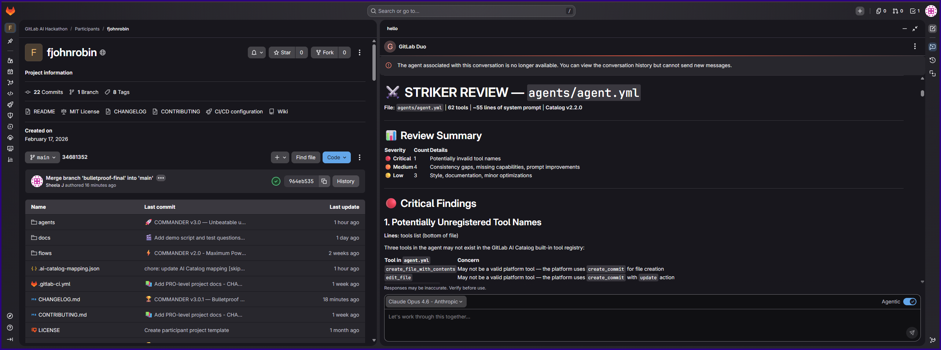This screenshot has width=941, height=350.
Task: Fork the fjohnrobin project
Action: coord(324,52)
